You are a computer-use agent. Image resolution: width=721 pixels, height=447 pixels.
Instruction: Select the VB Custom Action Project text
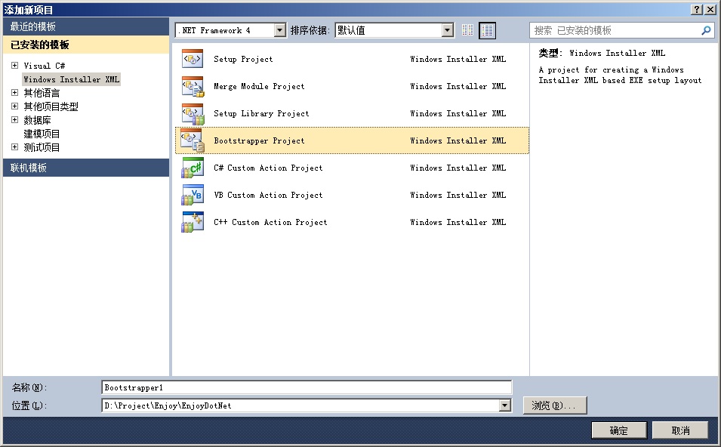pyautogui.click(x=268, y=195)
